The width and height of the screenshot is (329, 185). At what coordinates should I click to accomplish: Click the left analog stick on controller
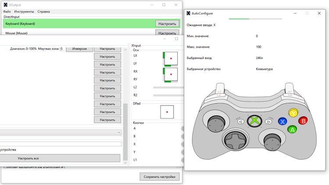(216, 123)
